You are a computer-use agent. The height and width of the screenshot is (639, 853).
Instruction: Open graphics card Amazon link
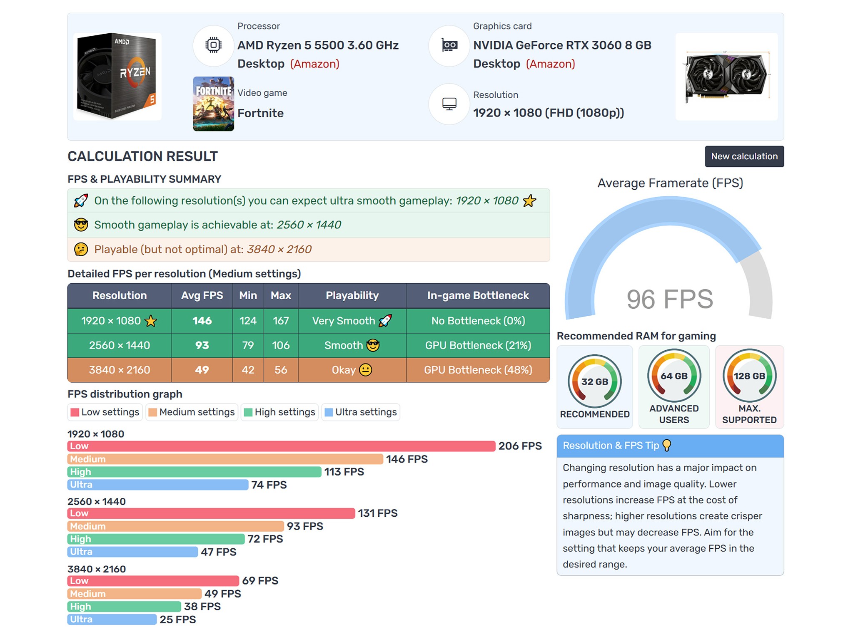(x=550, y=64)
